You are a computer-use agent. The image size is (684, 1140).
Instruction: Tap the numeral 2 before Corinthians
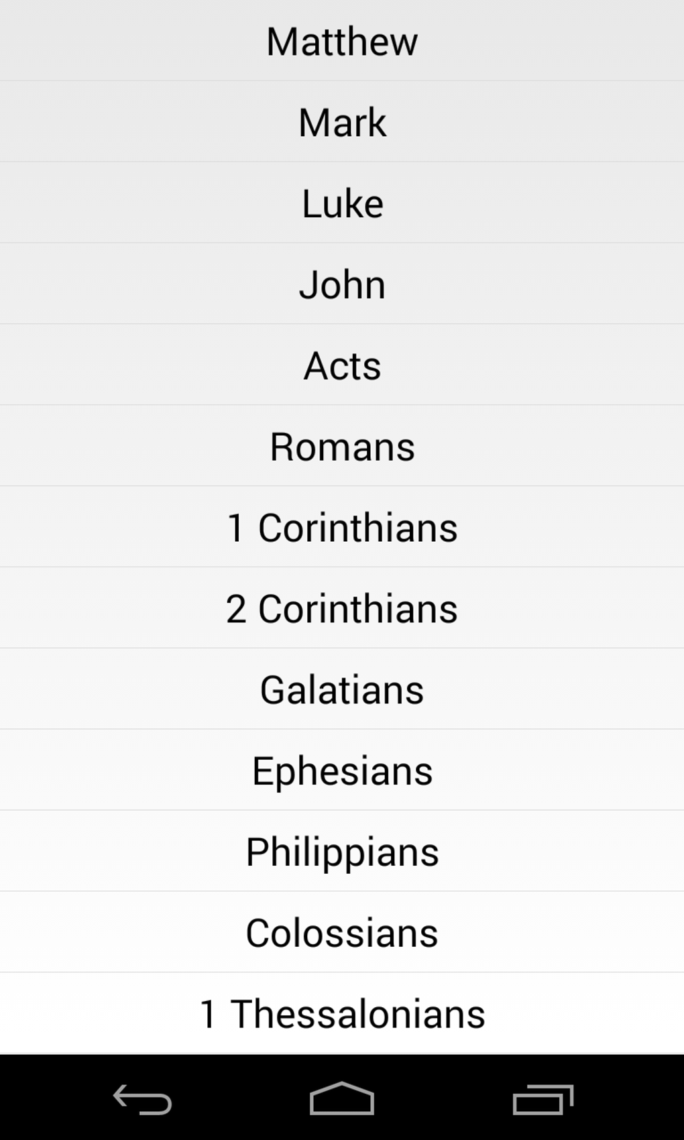pos(236,610)
